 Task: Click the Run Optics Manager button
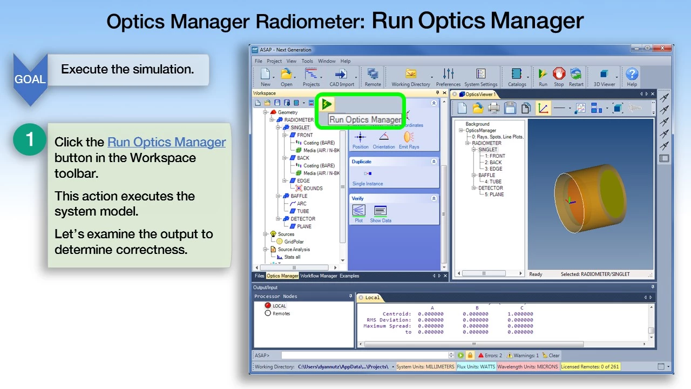327,103
